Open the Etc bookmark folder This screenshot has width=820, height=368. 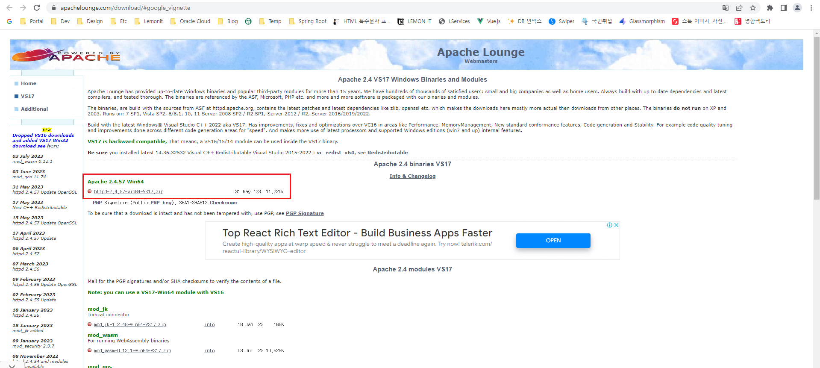point(119,21)
